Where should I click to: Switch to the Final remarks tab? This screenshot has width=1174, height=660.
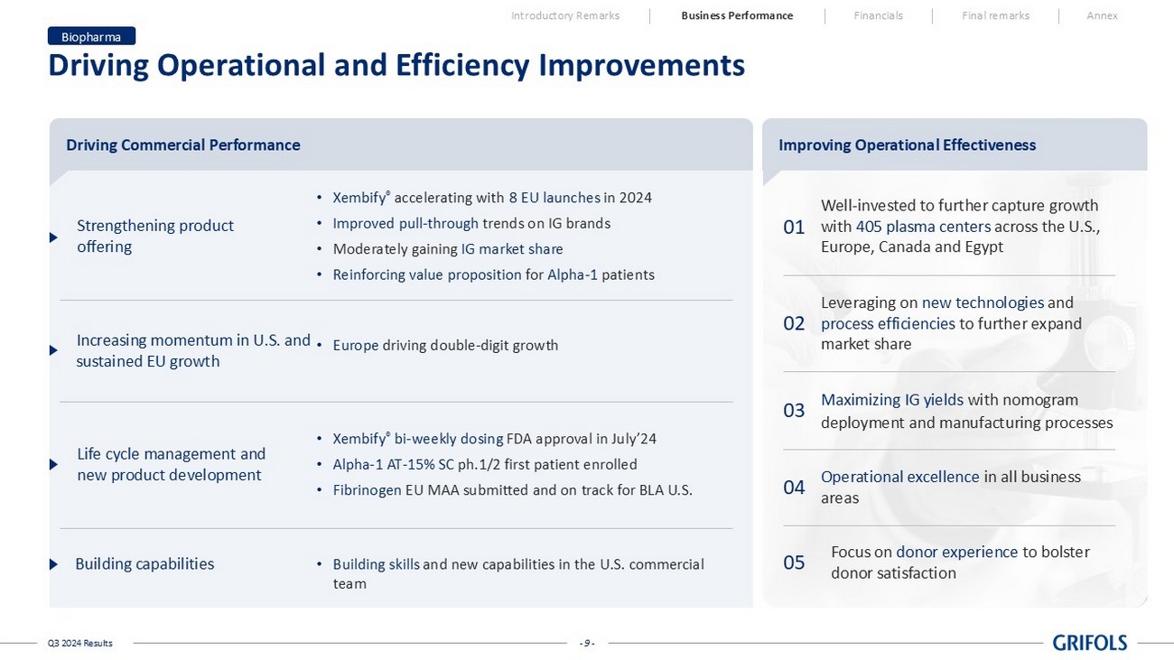(995, 15)
